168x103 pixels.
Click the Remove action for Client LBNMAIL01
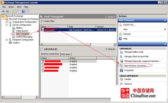pos(128,84)
